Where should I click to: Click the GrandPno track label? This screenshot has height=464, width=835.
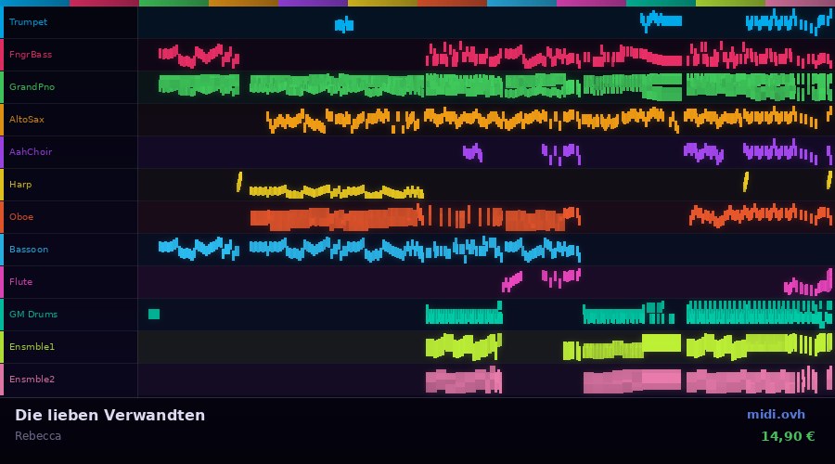pos(32,87)
